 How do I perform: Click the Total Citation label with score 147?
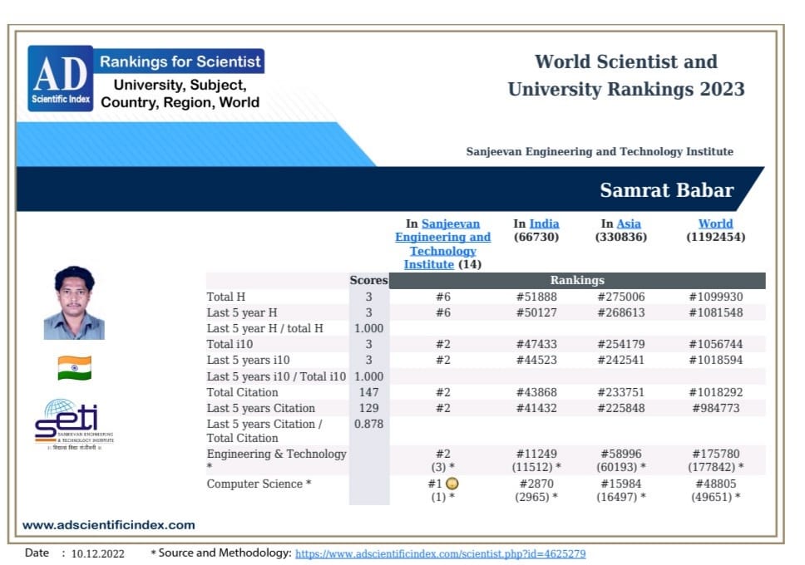[x=242, y=392]
